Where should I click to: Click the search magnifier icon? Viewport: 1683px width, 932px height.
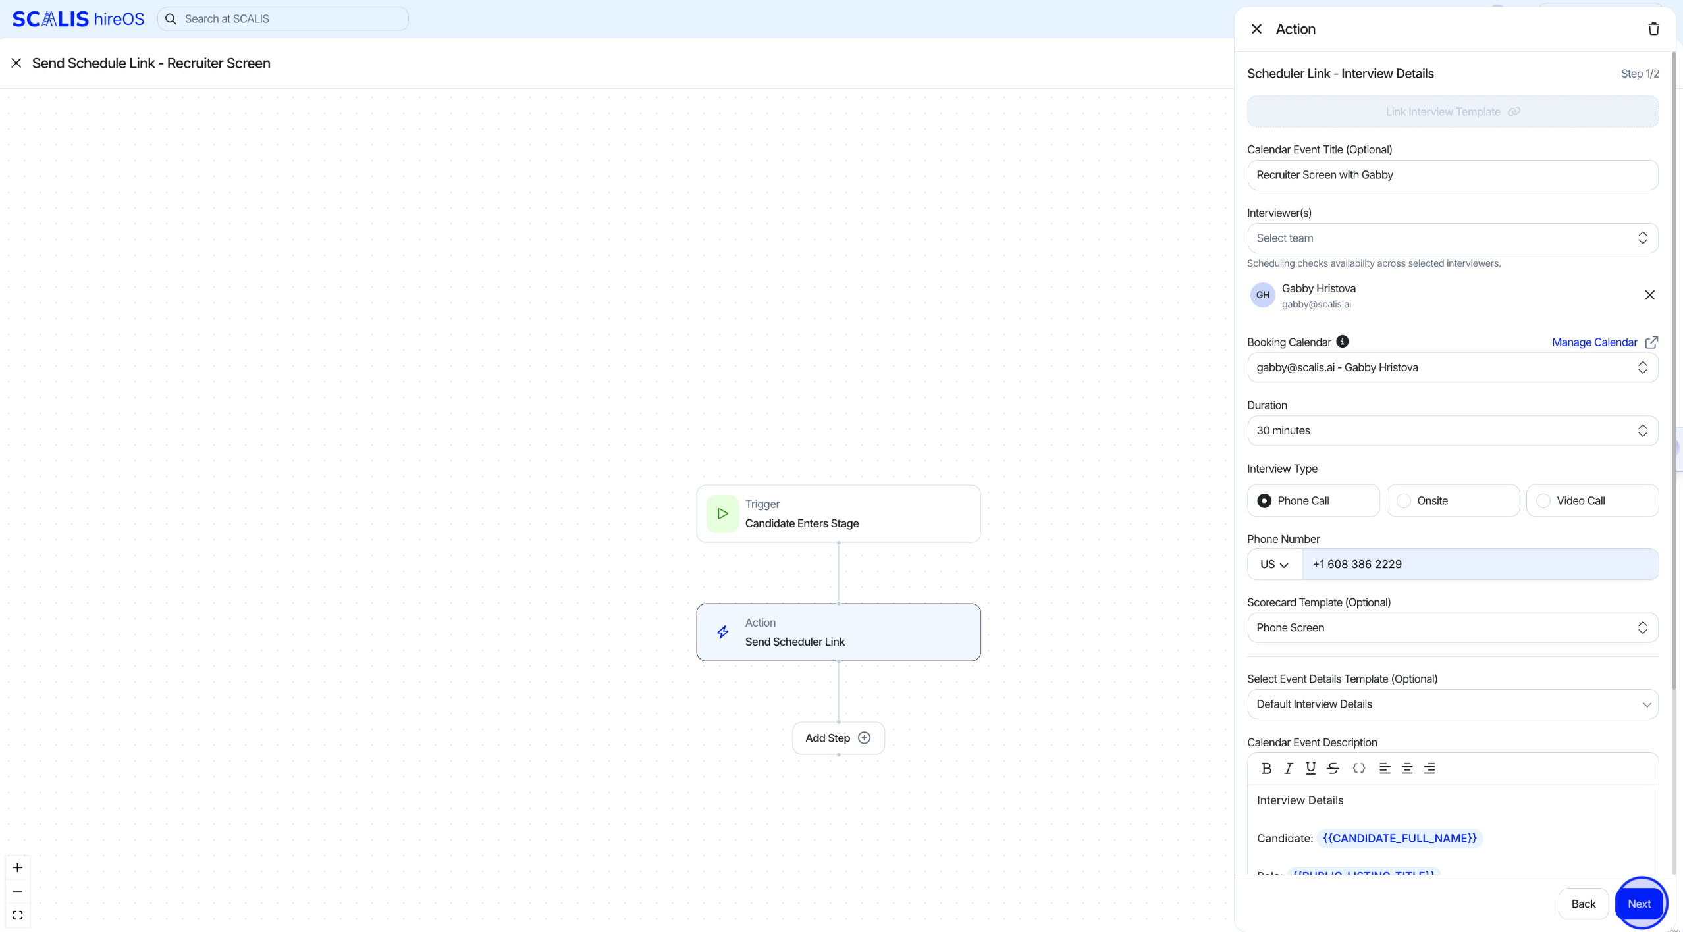click(171, 19)
